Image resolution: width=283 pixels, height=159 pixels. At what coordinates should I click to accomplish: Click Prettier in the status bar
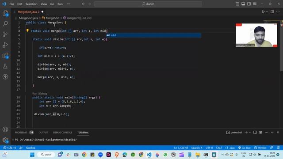click(260, 148)
